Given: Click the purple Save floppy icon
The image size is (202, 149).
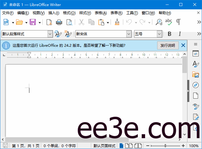Looking at the screenshot, I should [33, 22].
